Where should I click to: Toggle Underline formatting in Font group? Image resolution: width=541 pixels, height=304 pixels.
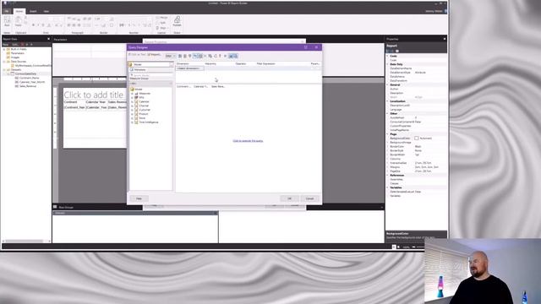(43, 25)
